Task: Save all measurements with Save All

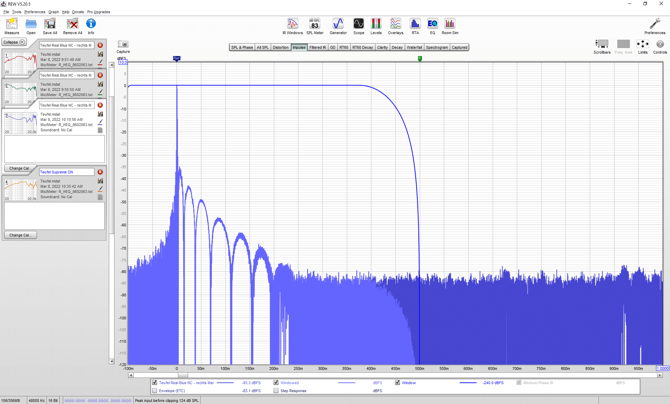Action: [50, 26]
